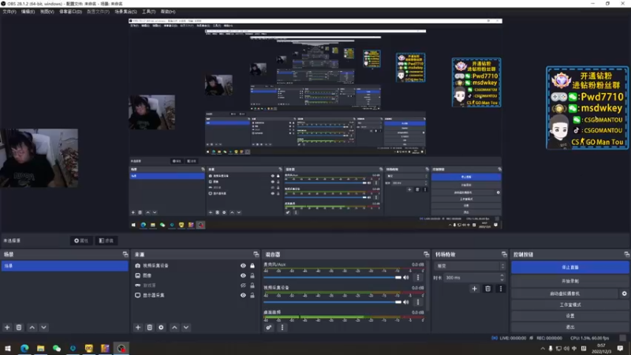This screenshot has width=631, height=355.
Task: Select the hidden game capture source row
Action: pos(196,286)
